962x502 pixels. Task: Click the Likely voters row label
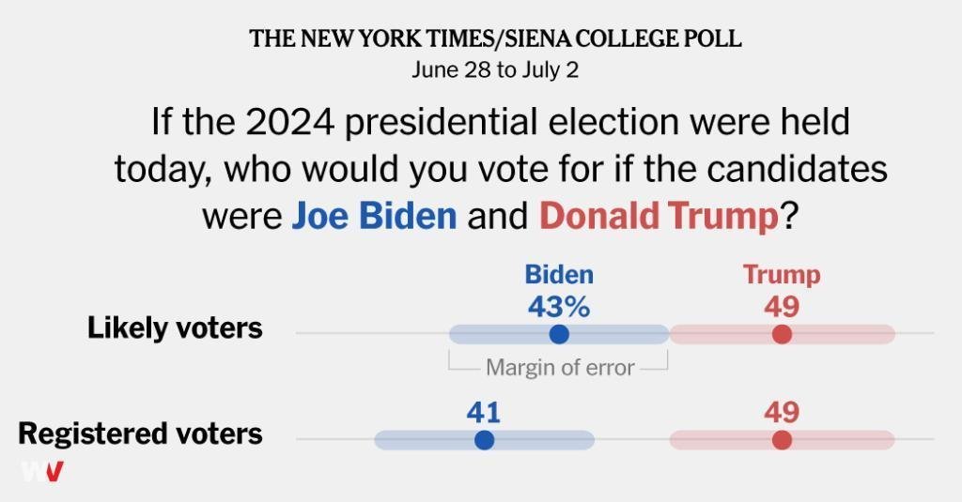pos(176,327)
